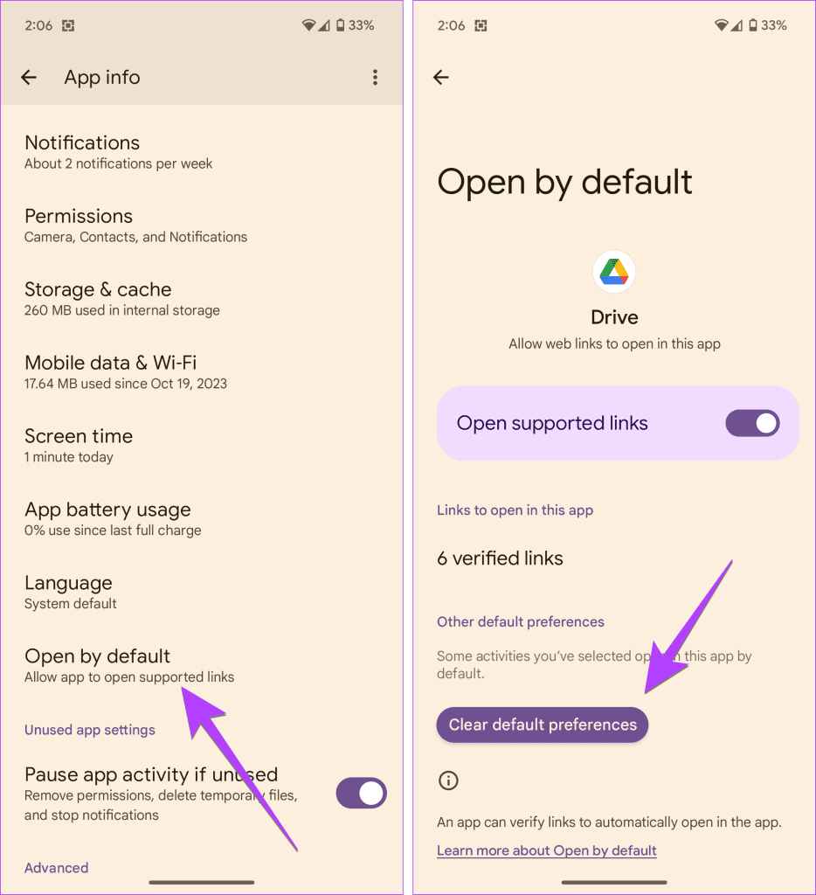Open the three-dot overflow menu
This screenshot has width=816, height=895.
pyautogui.click(x=375, y=77)
